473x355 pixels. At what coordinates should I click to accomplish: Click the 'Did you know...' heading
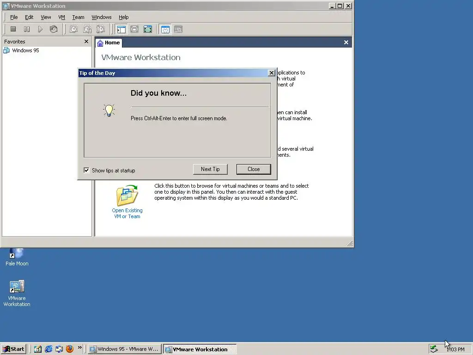[159, 93]
